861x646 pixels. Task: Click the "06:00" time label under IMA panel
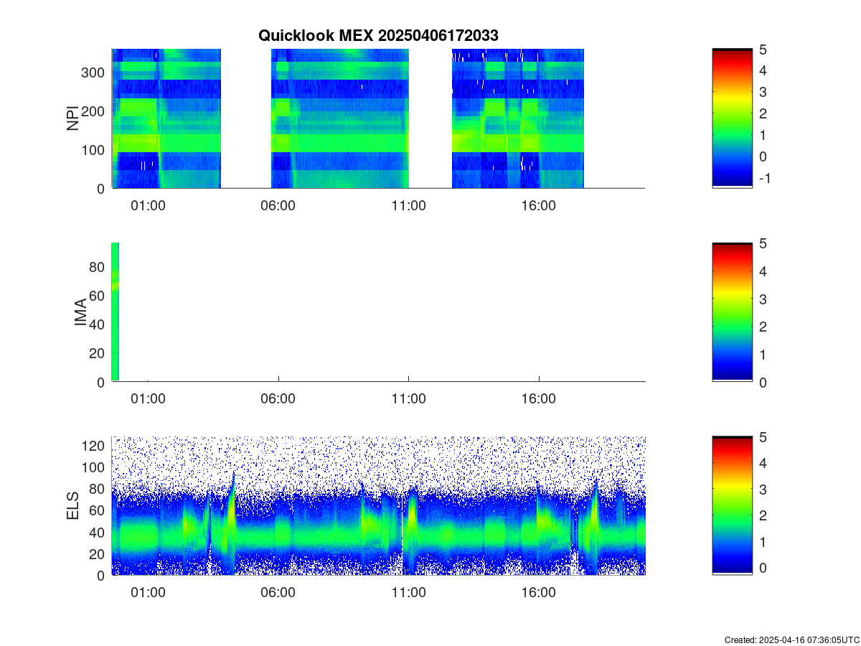[278, 398]
